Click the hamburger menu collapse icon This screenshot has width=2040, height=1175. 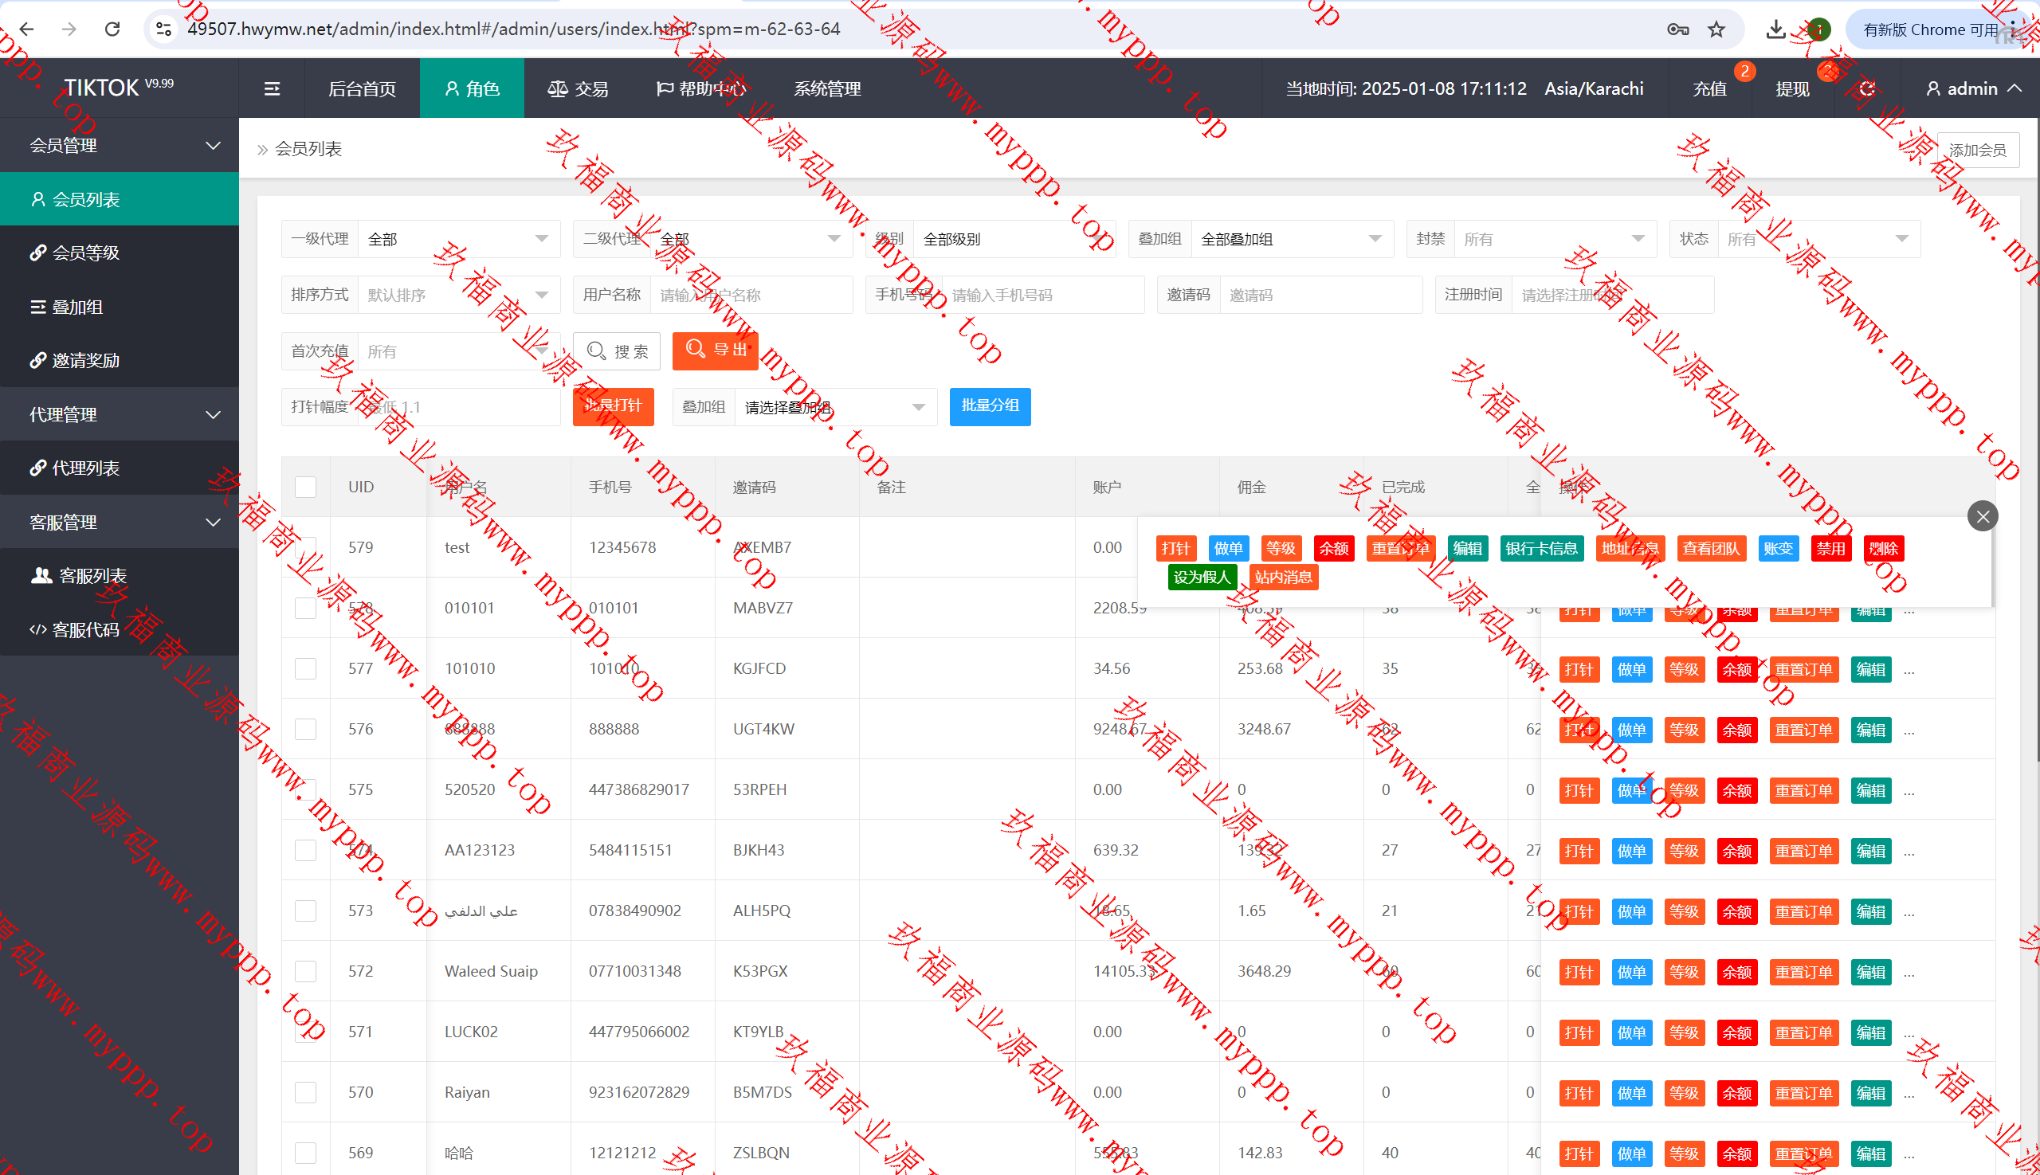272,88
